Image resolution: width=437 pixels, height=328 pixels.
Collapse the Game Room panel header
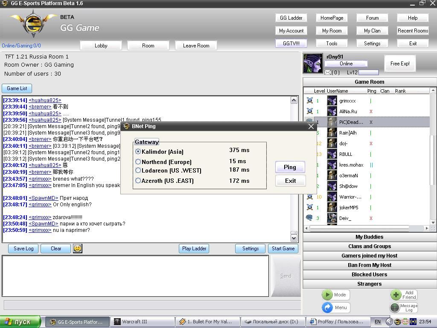370,82
